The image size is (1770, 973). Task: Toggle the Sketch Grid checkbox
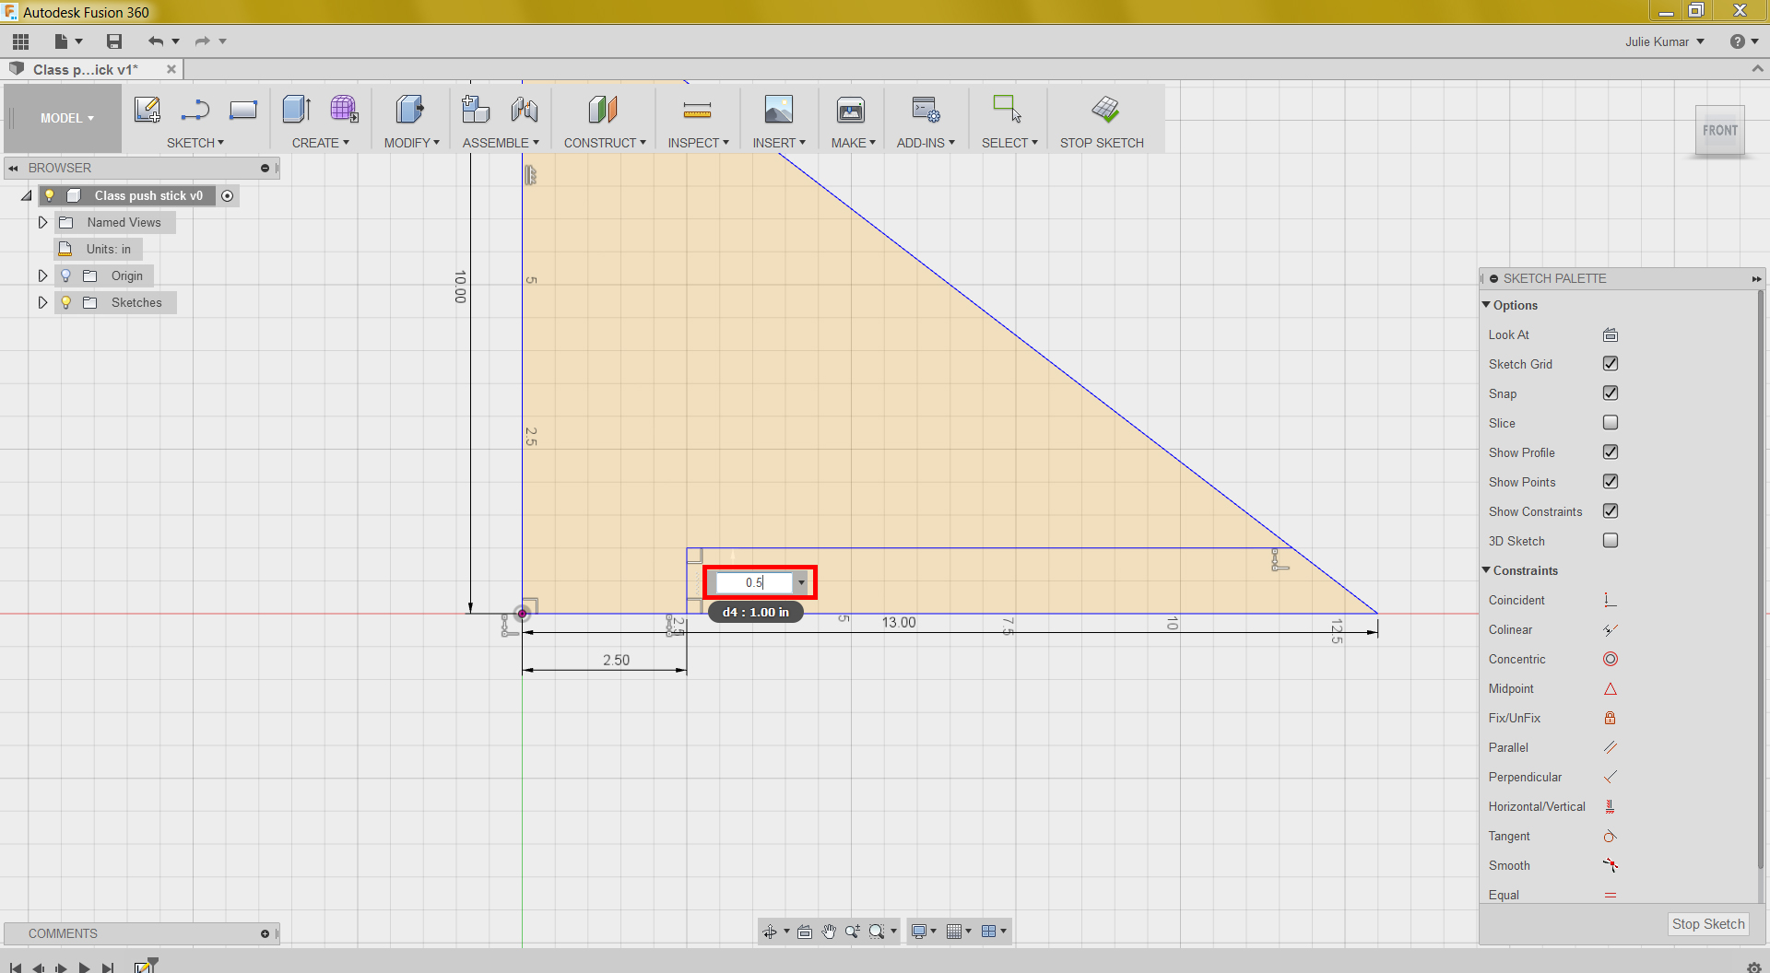[1611, 364]
